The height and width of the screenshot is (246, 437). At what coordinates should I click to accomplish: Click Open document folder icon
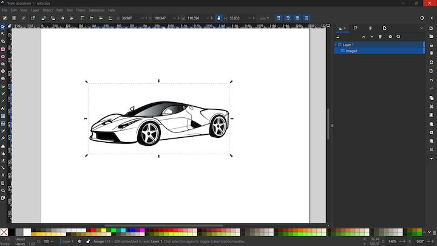[432, 36]
